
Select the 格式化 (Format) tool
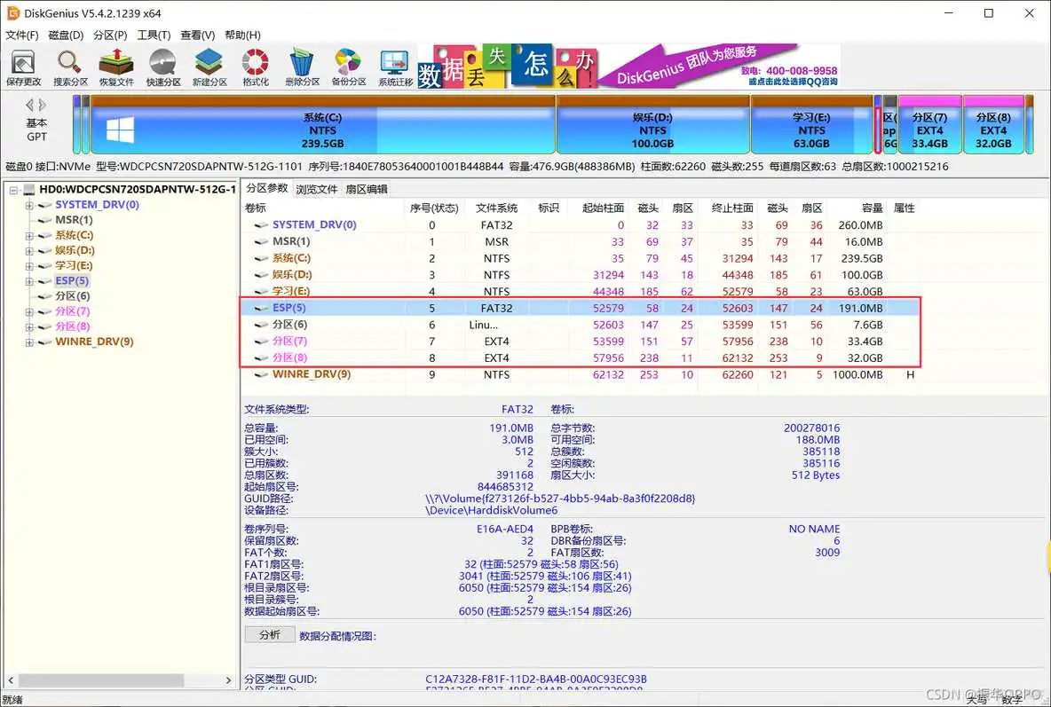255,66
